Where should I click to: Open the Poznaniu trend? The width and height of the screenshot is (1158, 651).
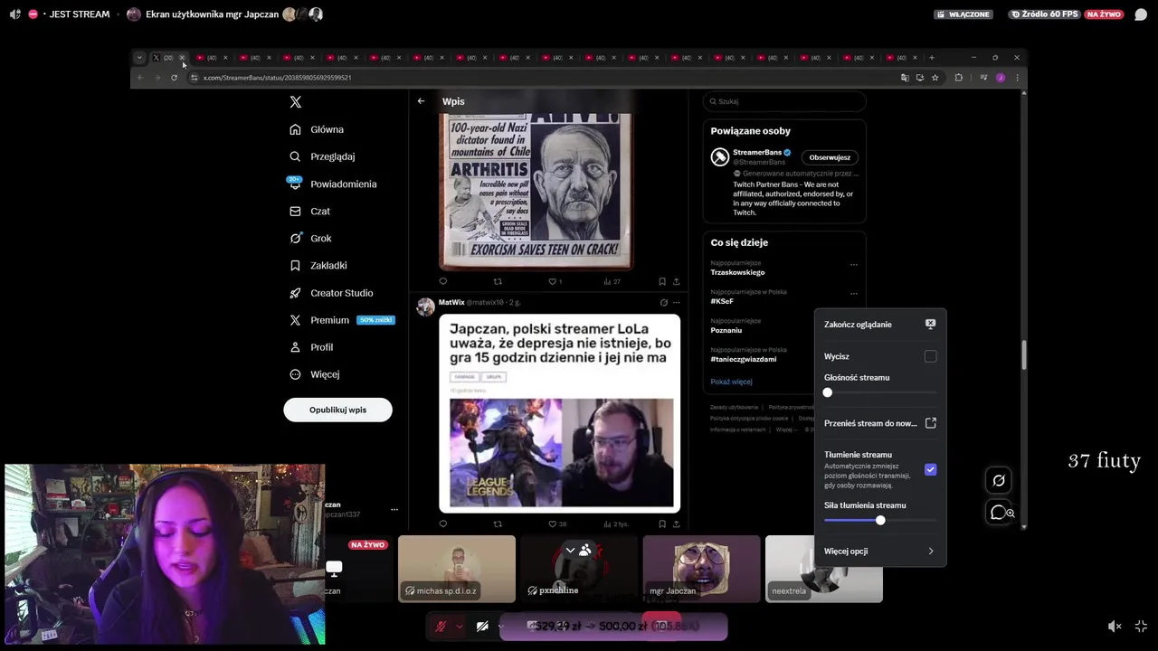(x=726, y=330)
